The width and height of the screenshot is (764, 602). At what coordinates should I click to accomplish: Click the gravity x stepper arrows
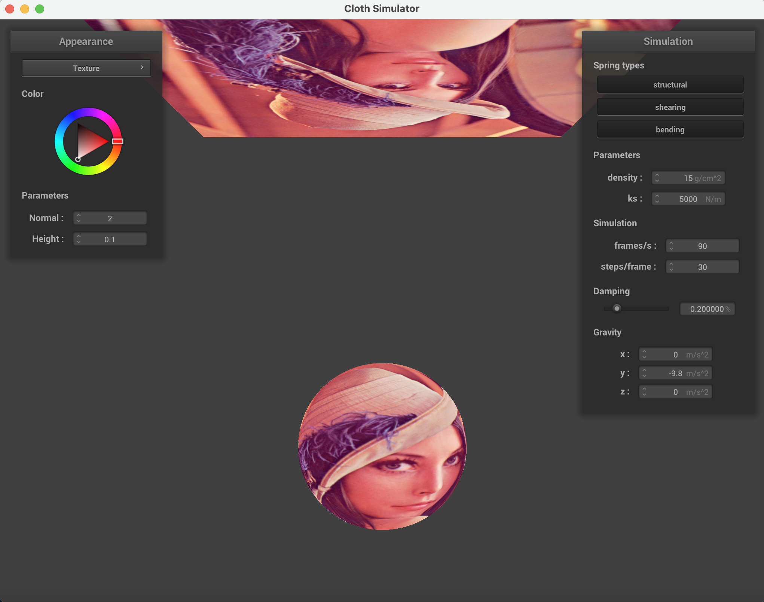pyautogui.click(x=644, y=354)
